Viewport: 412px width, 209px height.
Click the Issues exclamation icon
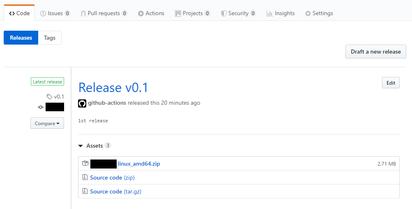(x=43, y=13)
